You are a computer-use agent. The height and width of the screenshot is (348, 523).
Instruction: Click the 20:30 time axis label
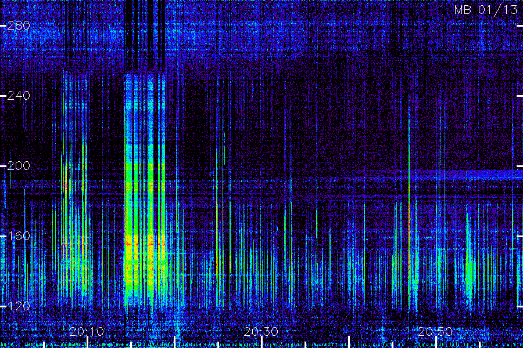click(261, 332)
